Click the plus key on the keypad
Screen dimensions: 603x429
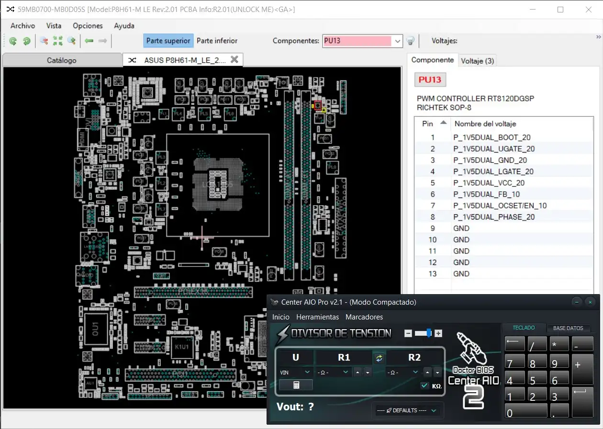[x=582, y=369]
